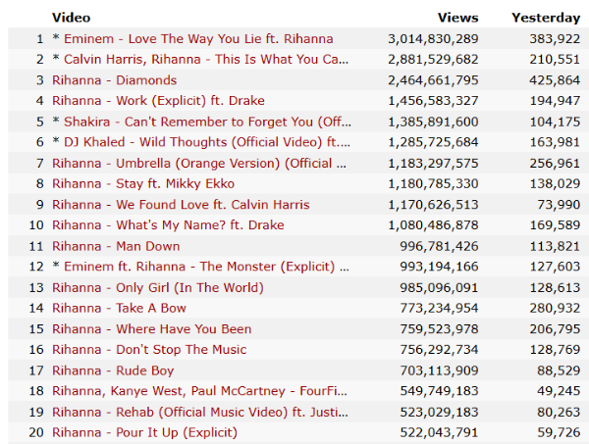589x444 pixels.
Task: Select Rihanna - Only Girl (In The World)
Action: click(x=157, y=287)
